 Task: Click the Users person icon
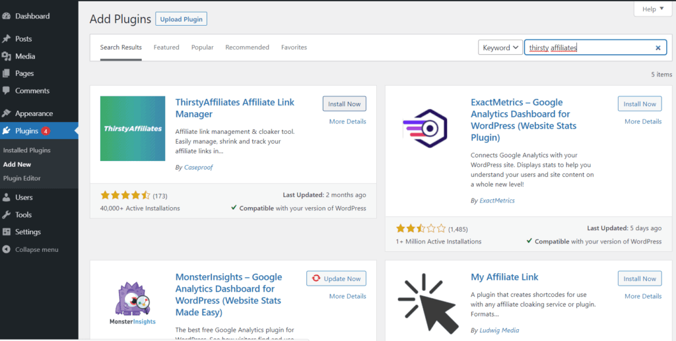click(6, 198)
